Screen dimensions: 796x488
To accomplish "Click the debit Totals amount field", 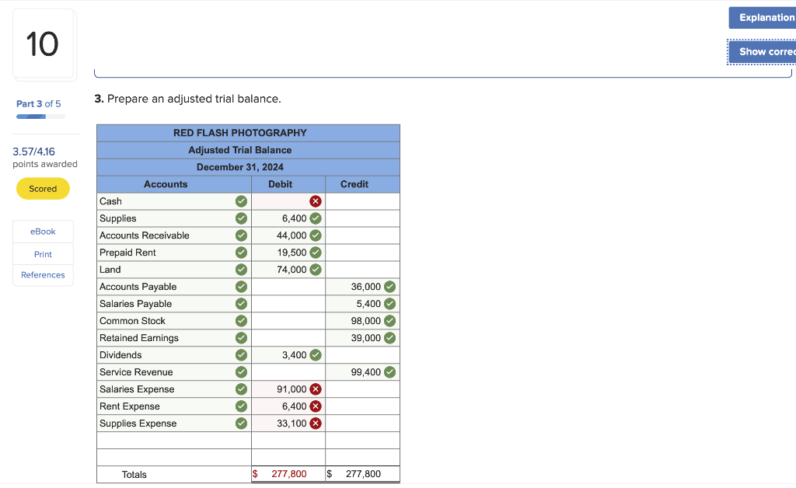I will [x=288, y=473].
